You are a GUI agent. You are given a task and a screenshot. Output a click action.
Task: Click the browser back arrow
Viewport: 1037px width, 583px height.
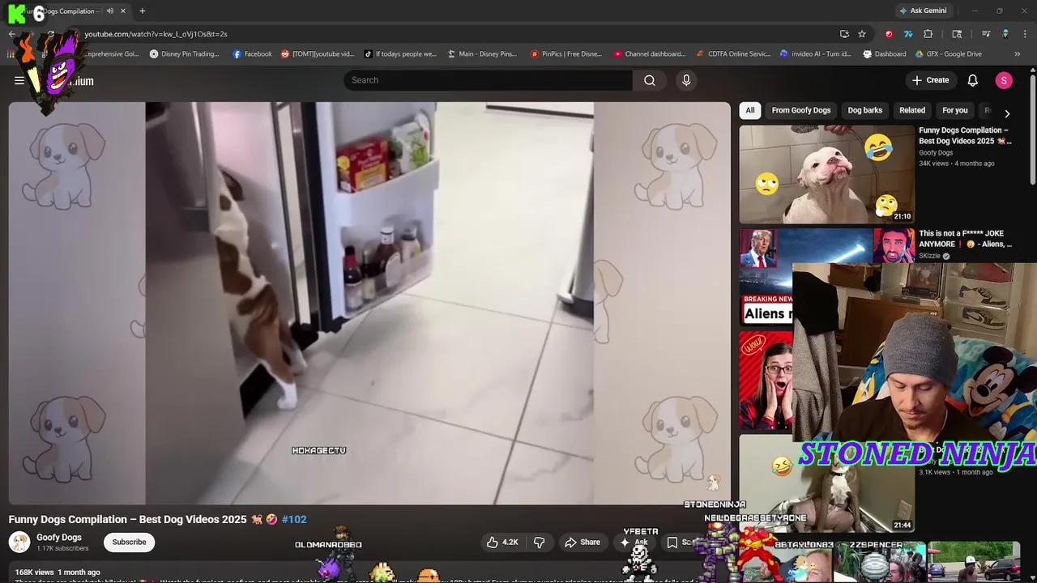[x=11, y=34]
